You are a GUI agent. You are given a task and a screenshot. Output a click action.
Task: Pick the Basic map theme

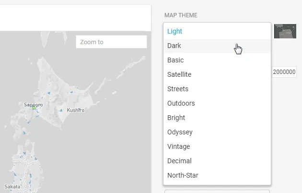(x=217, y=60)
